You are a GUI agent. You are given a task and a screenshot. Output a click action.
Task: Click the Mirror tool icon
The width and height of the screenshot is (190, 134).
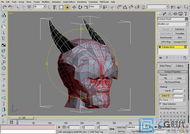tap(173, 7)
